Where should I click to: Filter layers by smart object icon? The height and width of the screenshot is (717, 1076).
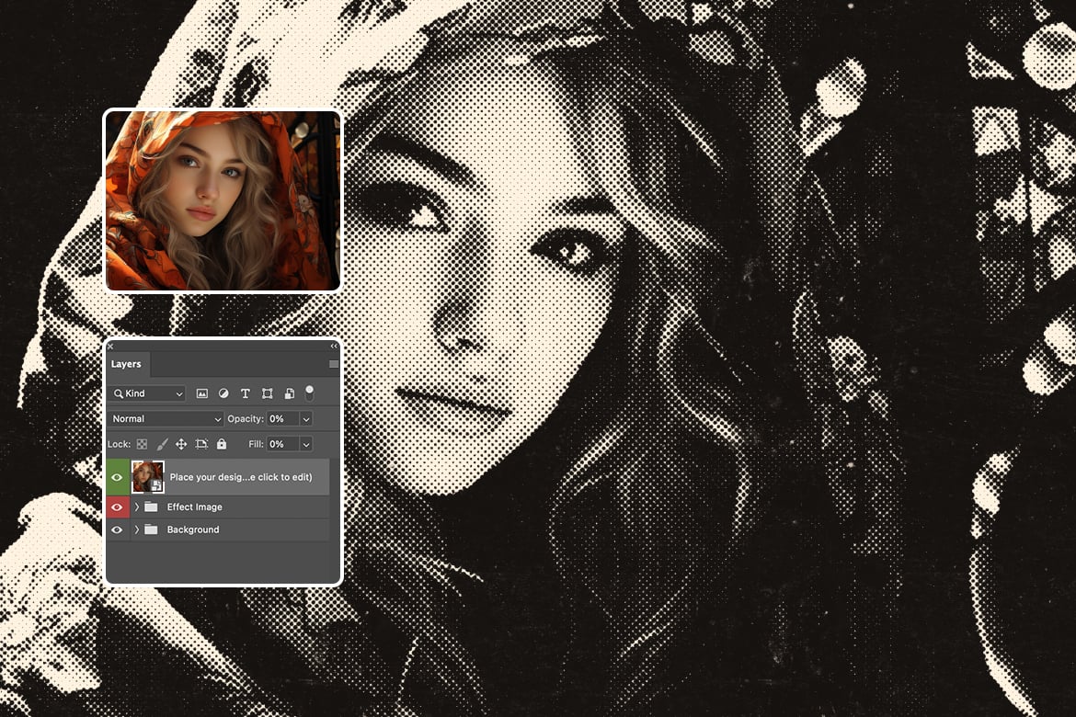(290, 393)
